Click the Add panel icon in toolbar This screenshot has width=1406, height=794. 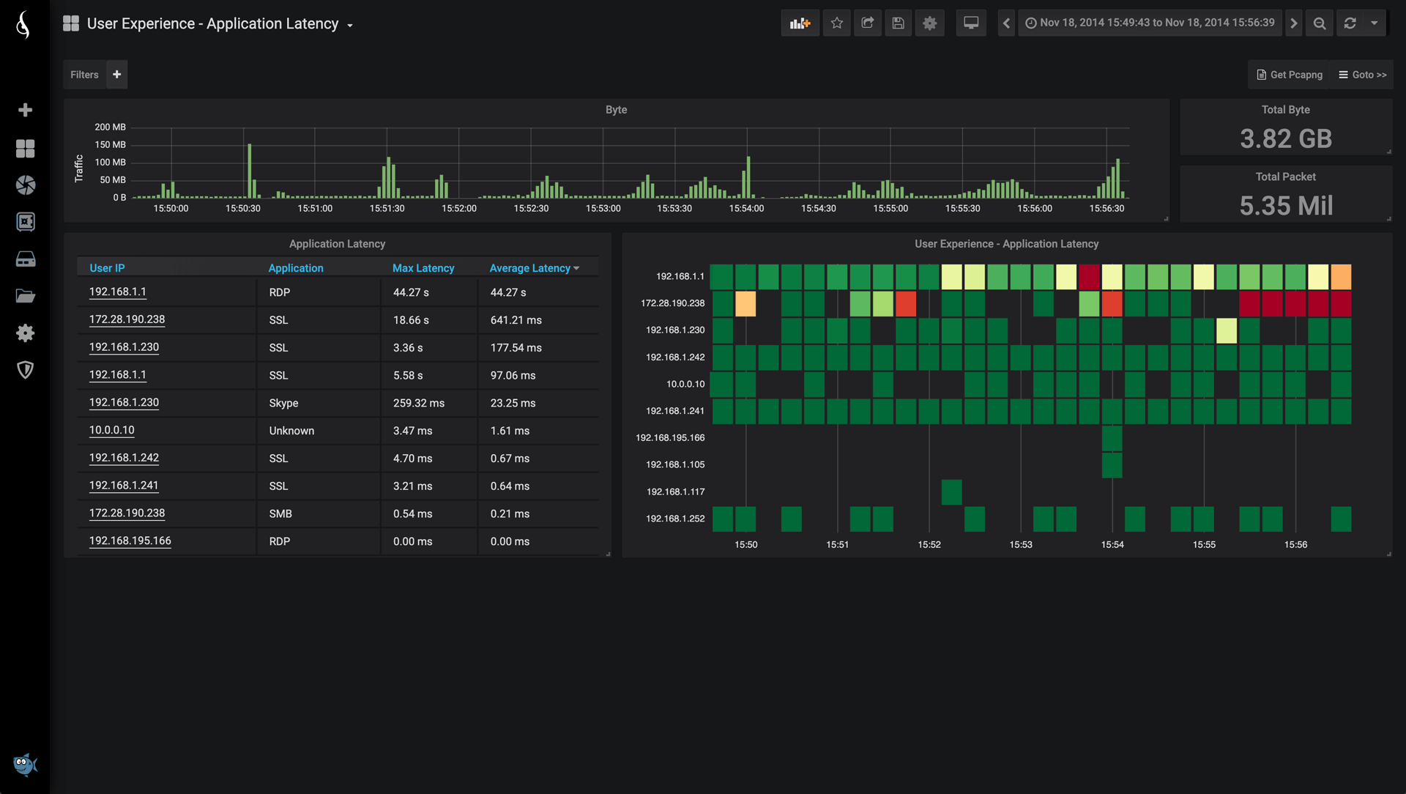click(800, 23)
